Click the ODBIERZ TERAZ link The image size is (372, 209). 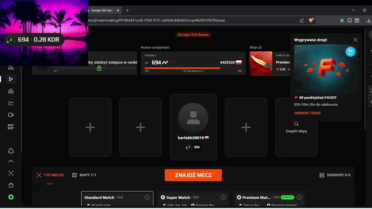point(307,113)
